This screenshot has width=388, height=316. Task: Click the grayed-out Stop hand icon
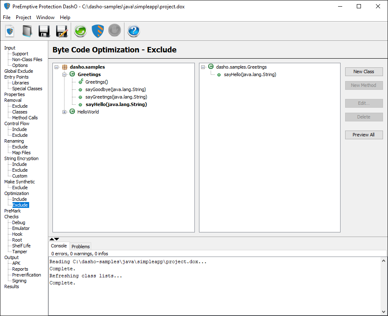click(x=114, y=30)
